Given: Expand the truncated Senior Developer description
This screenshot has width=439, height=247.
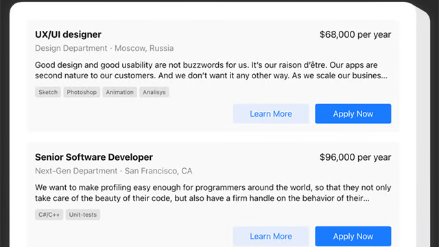Looking at the screenshot, I should coord(213,193).
